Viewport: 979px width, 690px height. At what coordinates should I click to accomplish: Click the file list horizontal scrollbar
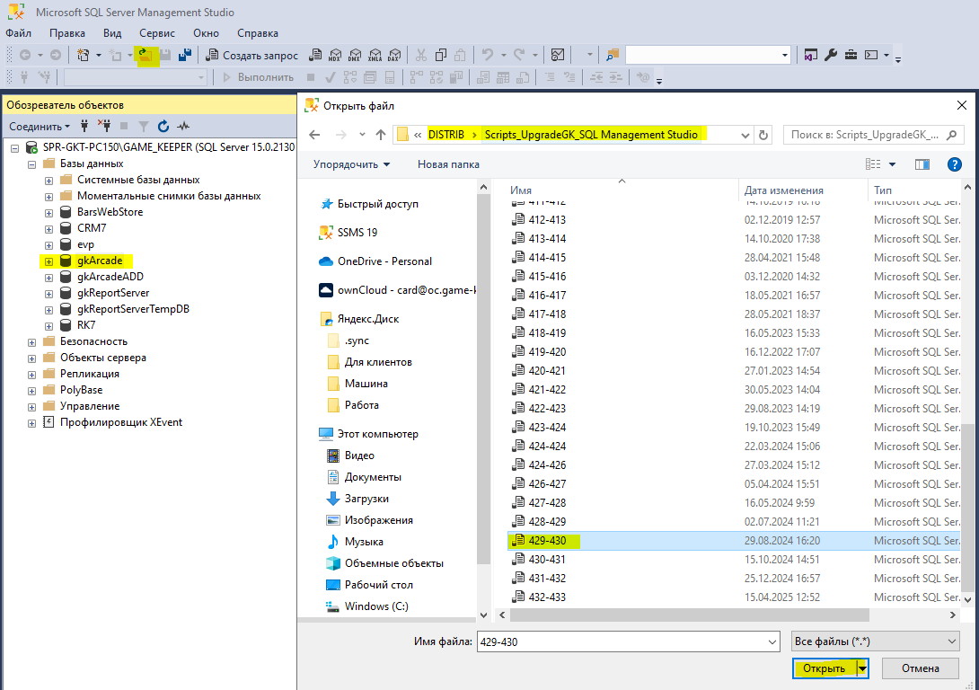(x=689, y=615)
